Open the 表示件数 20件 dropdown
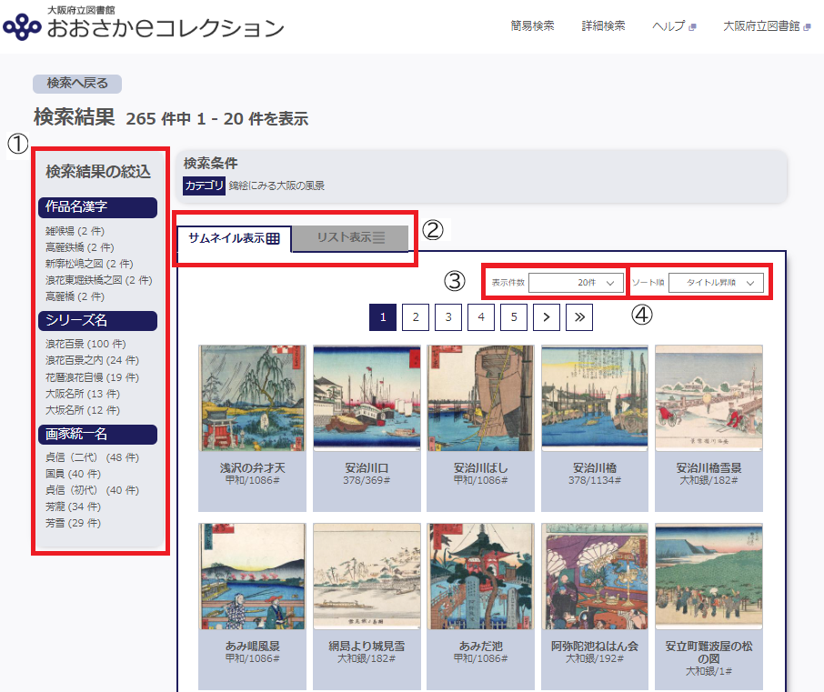 pos(577,283)
